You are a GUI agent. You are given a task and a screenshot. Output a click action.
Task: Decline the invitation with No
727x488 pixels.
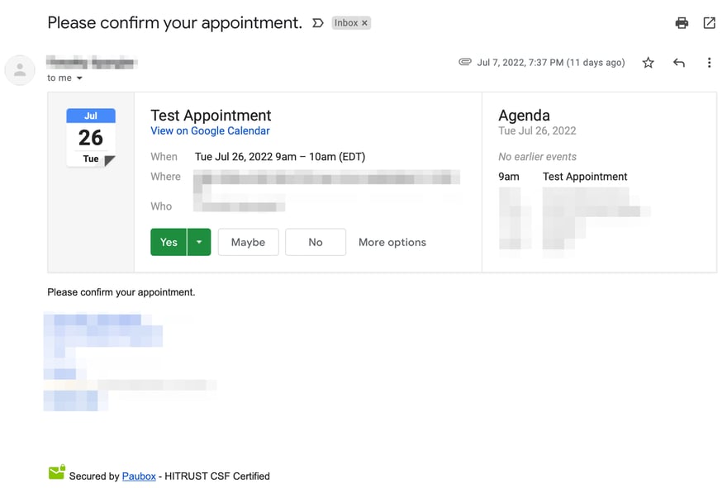point(316,242)
